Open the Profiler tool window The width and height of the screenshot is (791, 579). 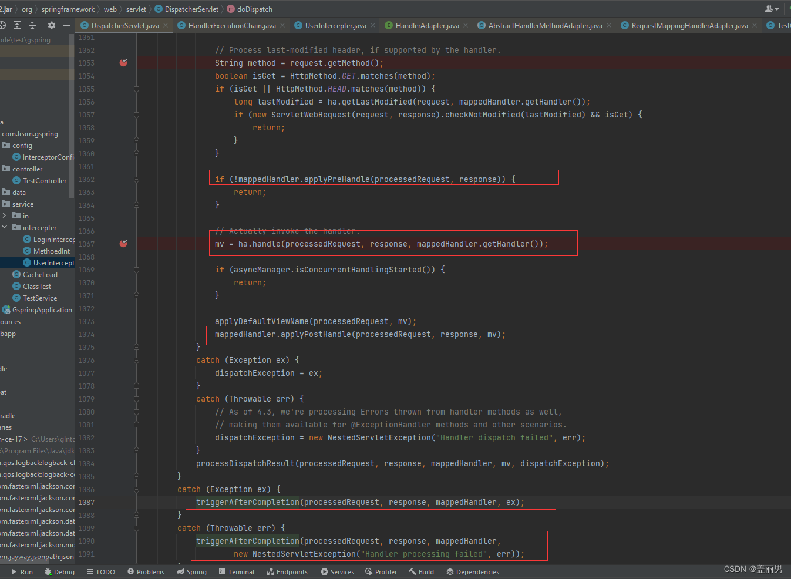pyautogui.click(x=381, y=572)
